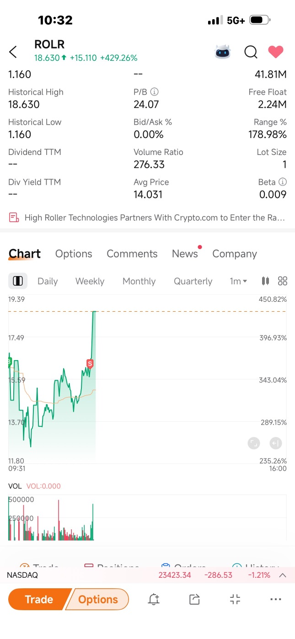295x639 pixels.
Task: Open the search magnifier icon
Action: [x=251, y=52]
